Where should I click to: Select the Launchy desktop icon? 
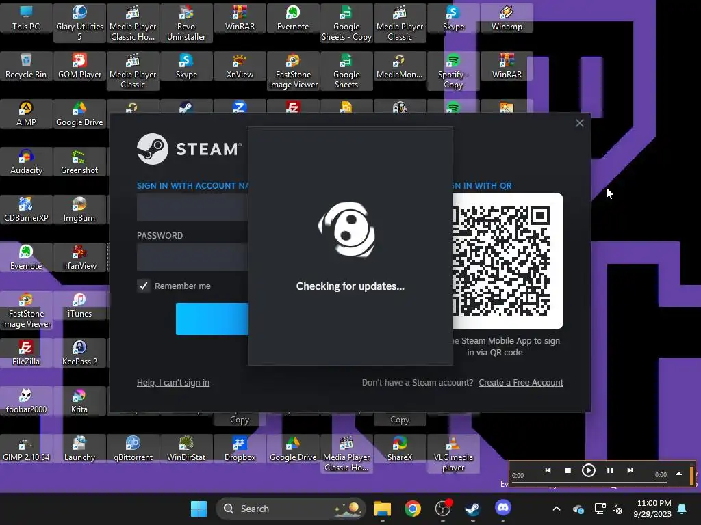pos(79,448)
